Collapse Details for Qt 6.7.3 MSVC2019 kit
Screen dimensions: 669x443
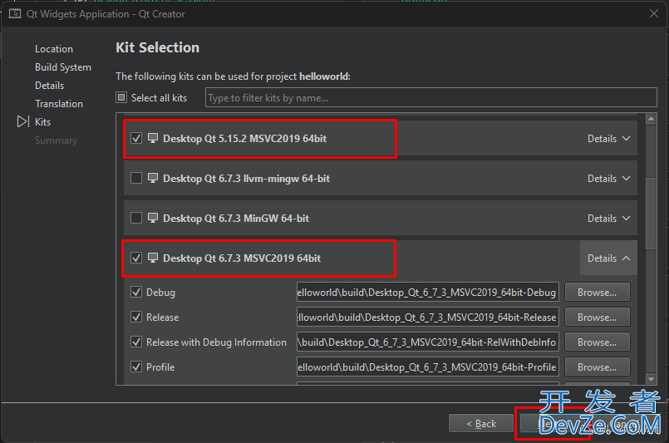[x=609, y=258]
